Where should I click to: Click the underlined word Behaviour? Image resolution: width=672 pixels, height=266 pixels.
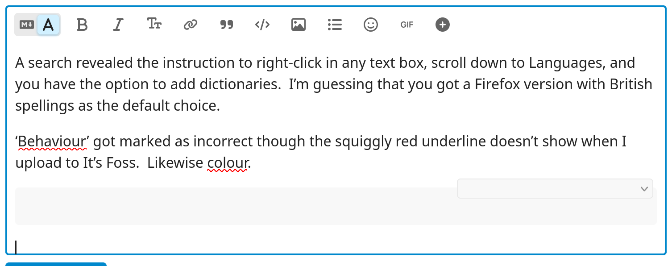52,142
